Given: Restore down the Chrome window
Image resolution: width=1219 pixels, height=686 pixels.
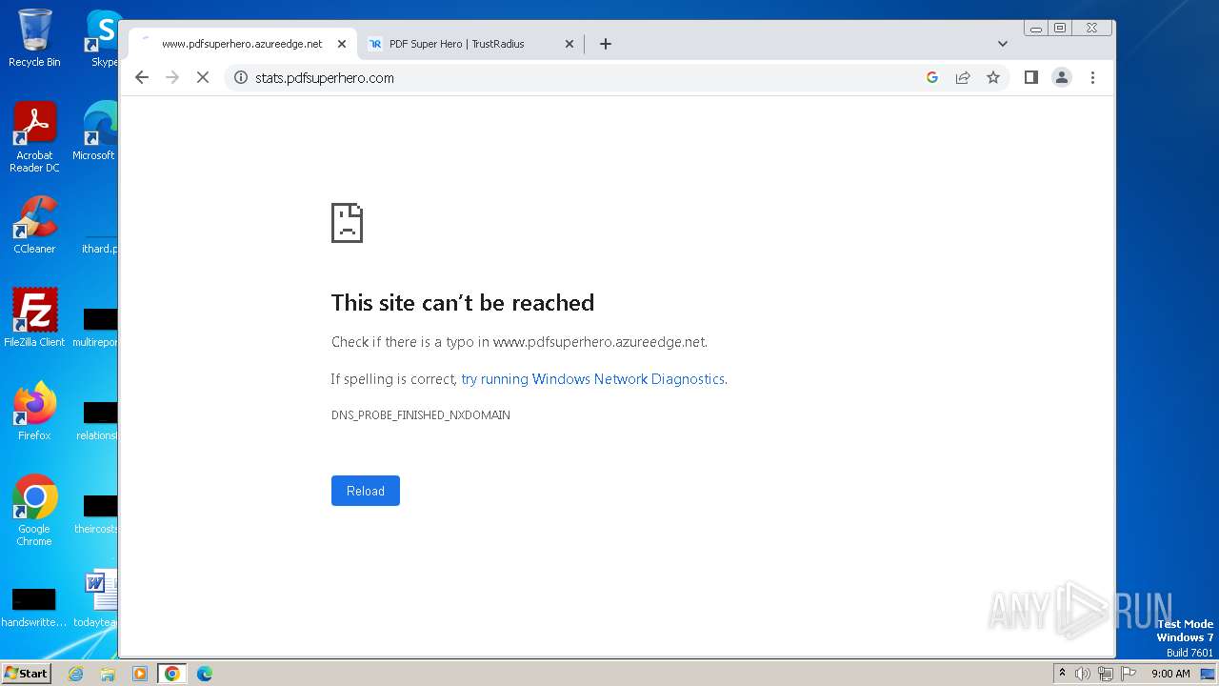Looking at the screenshot, I should [x=1060, y=29].
